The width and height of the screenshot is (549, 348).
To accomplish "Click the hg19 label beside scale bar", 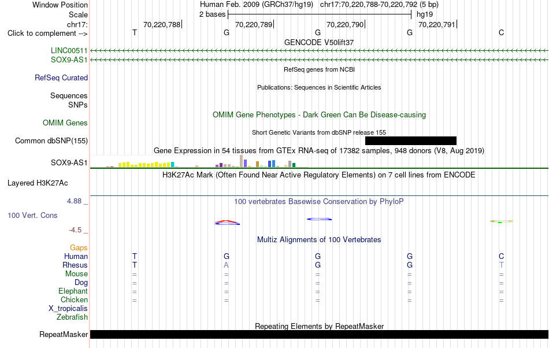I will (425, 14).
